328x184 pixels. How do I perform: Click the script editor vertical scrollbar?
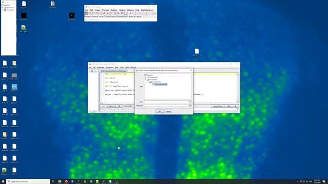[238, 88]
